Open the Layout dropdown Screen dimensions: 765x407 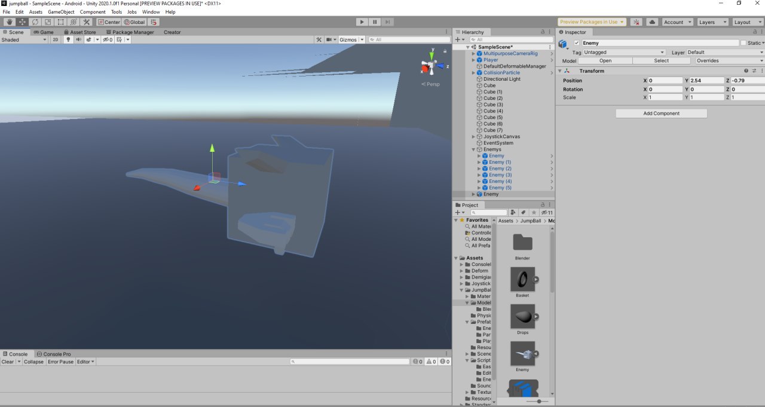747,22
